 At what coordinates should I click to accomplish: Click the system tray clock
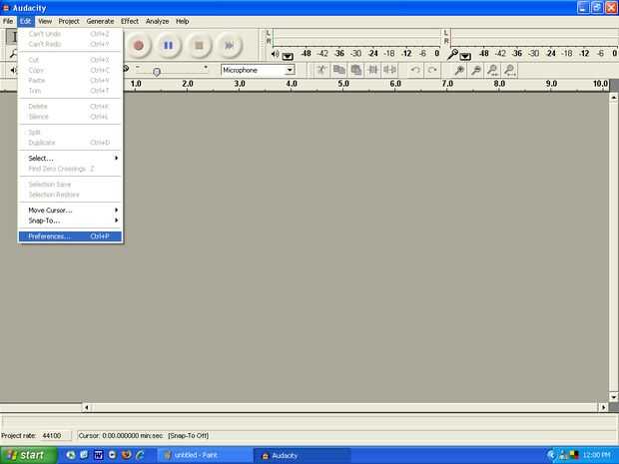[x=598, y=455]
